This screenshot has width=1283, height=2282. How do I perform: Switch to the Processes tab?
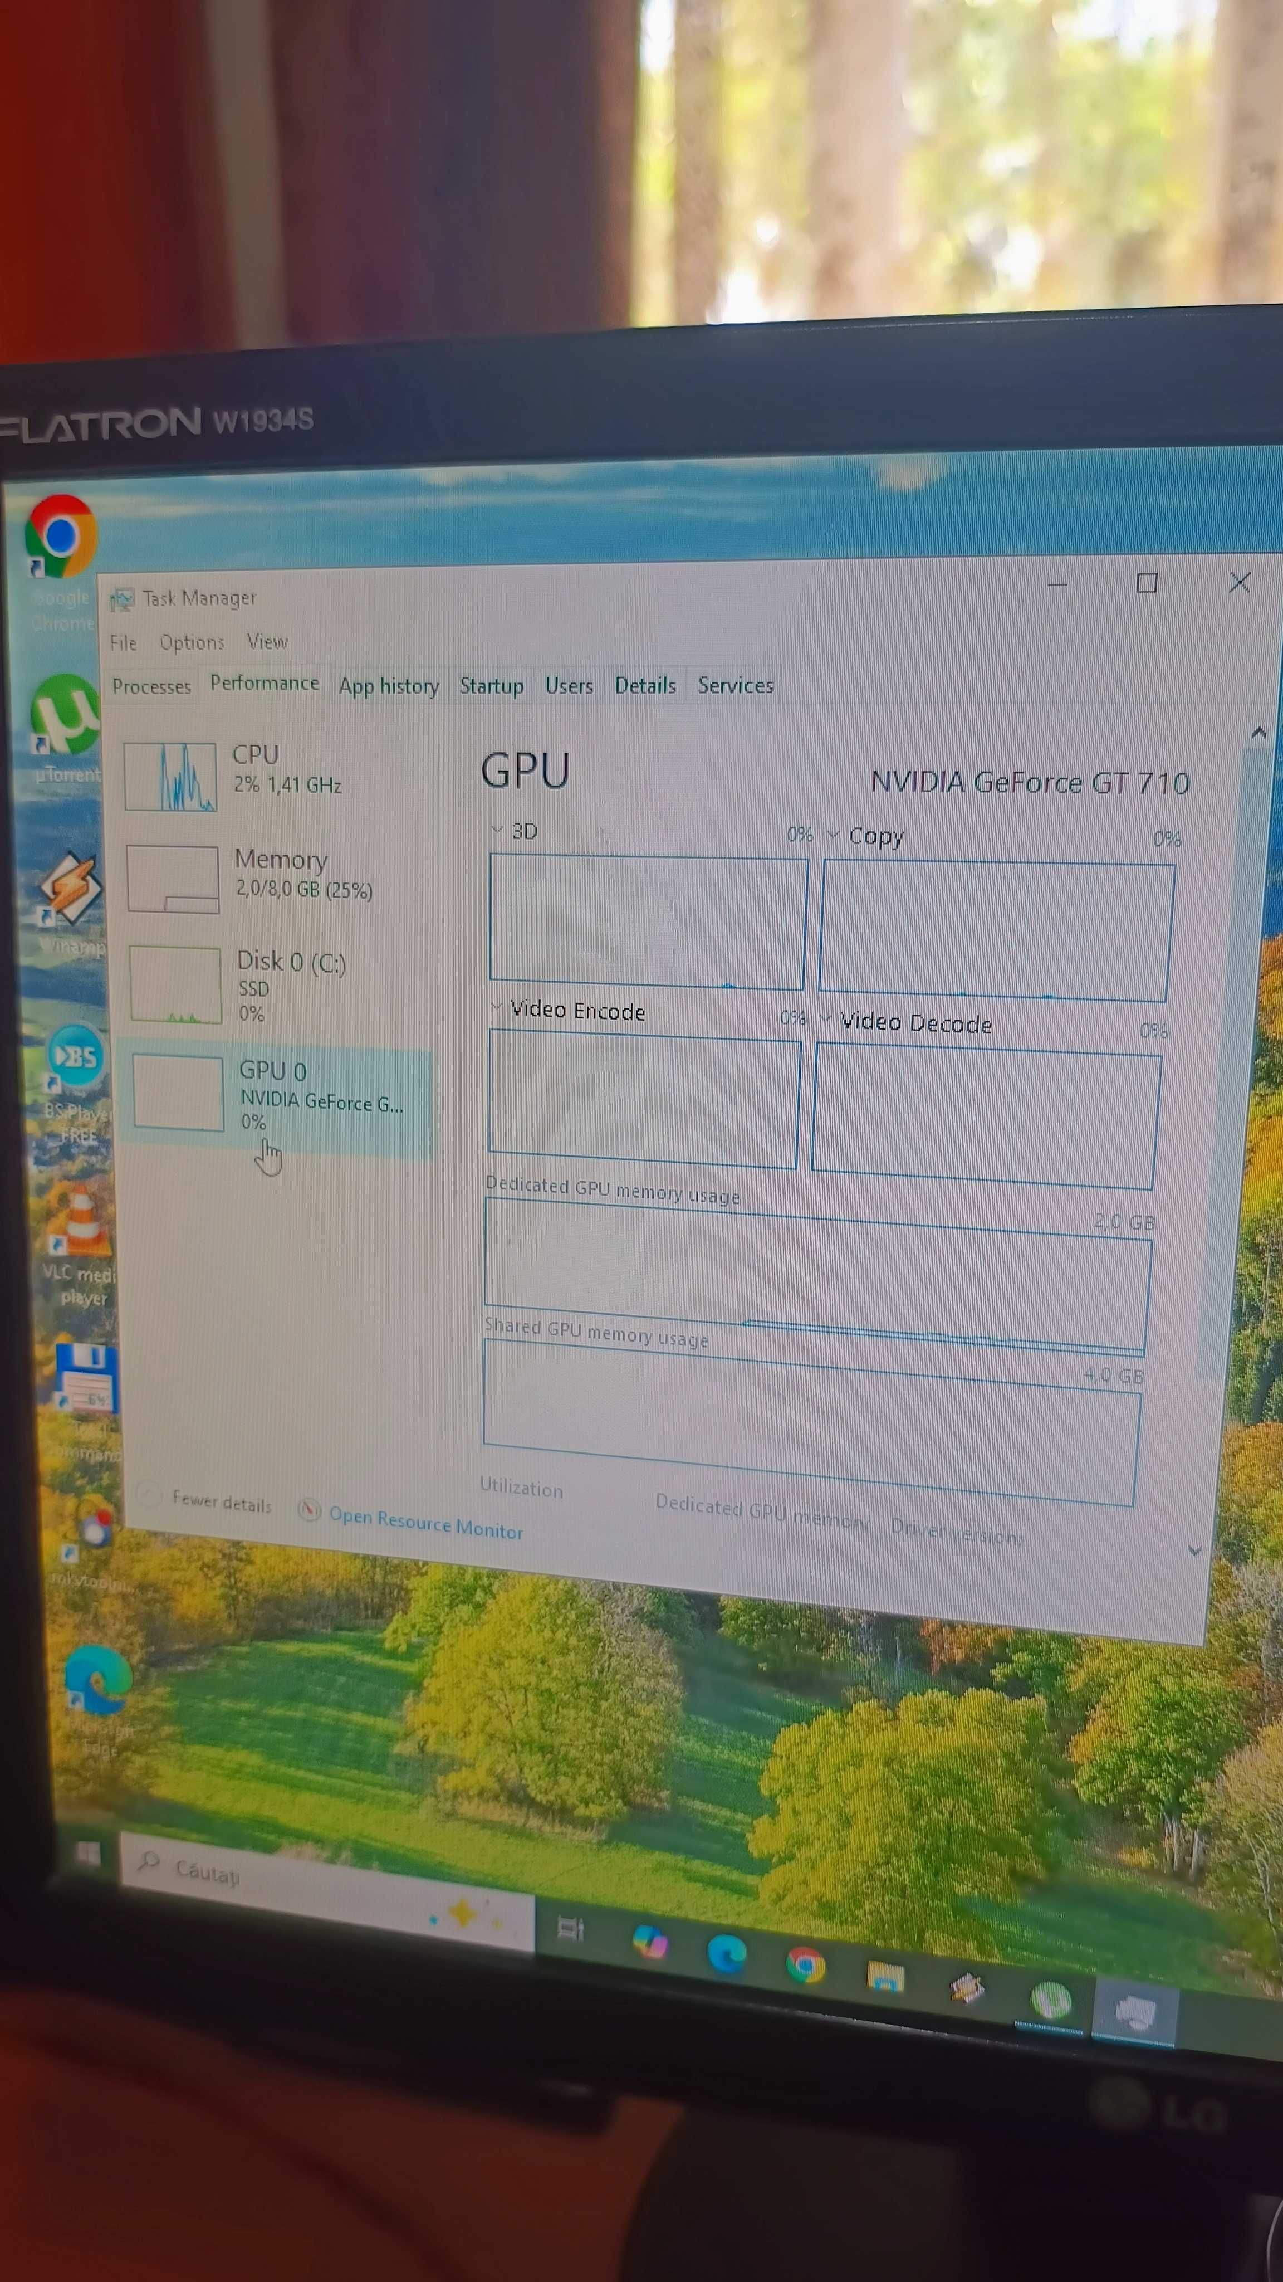point(151,686)
